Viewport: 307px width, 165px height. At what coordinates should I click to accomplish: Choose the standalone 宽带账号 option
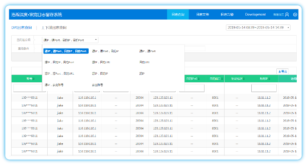tap(97, 85)
